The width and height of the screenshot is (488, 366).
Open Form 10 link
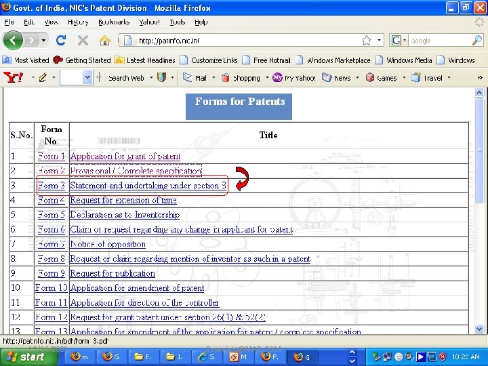click(x=51, y=288)
